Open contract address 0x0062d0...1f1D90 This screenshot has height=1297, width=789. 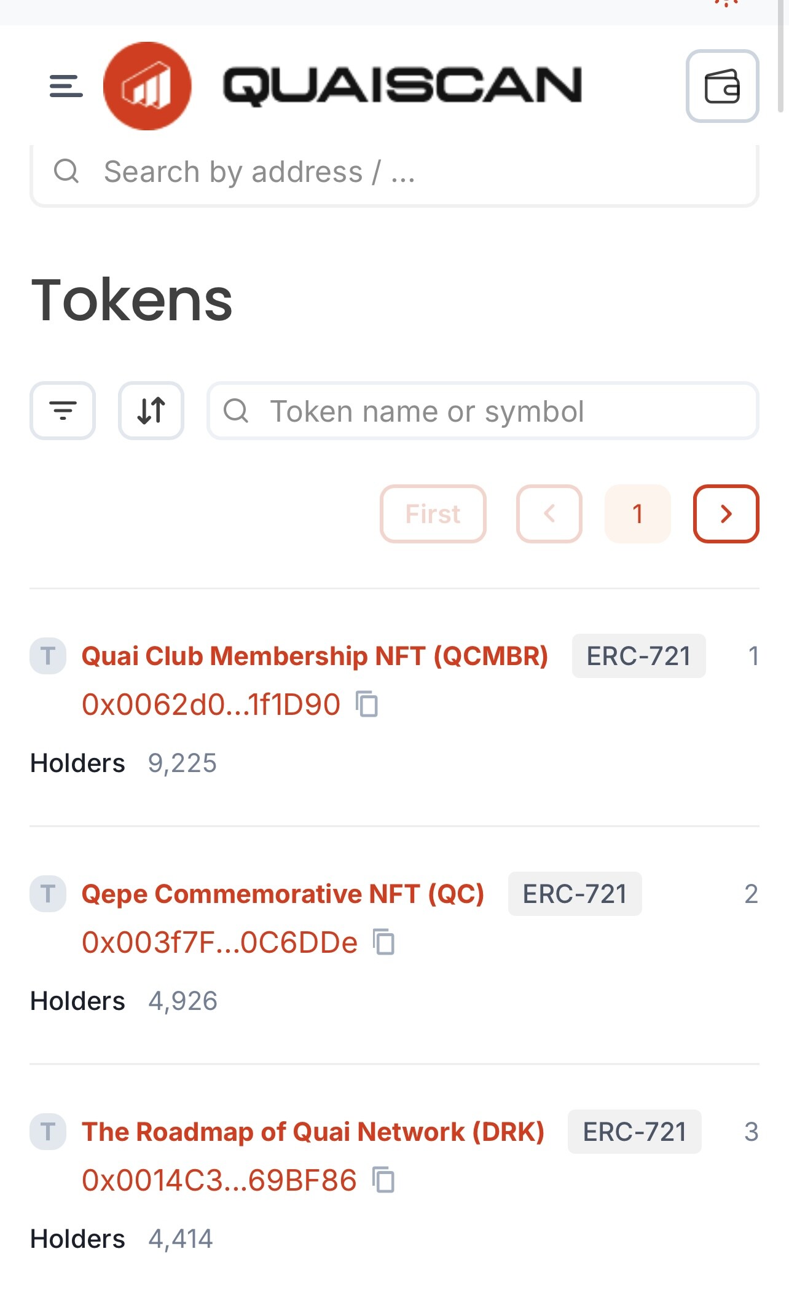[x=211, y=704]
